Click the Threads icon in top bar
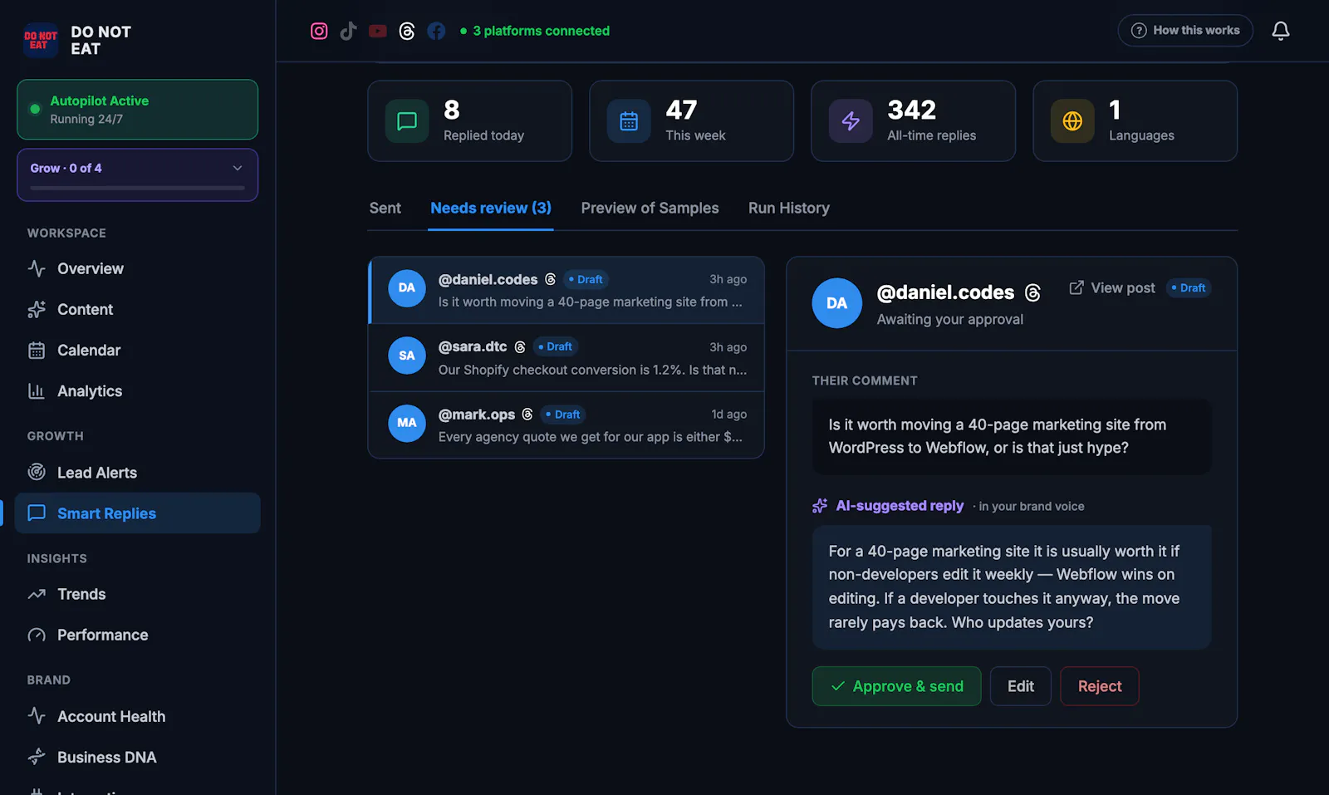The image size is (1329, 795). coord(407,31)
